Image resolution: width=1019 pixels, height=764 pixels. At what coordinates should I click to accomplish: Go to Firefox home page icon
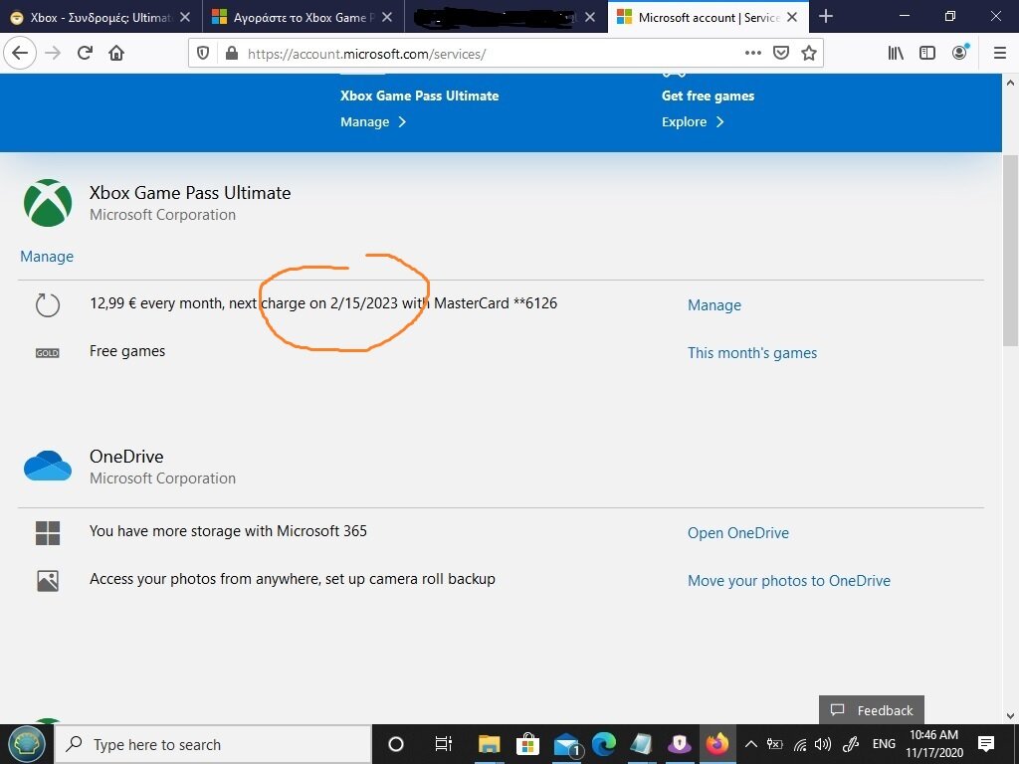point(116,53)
